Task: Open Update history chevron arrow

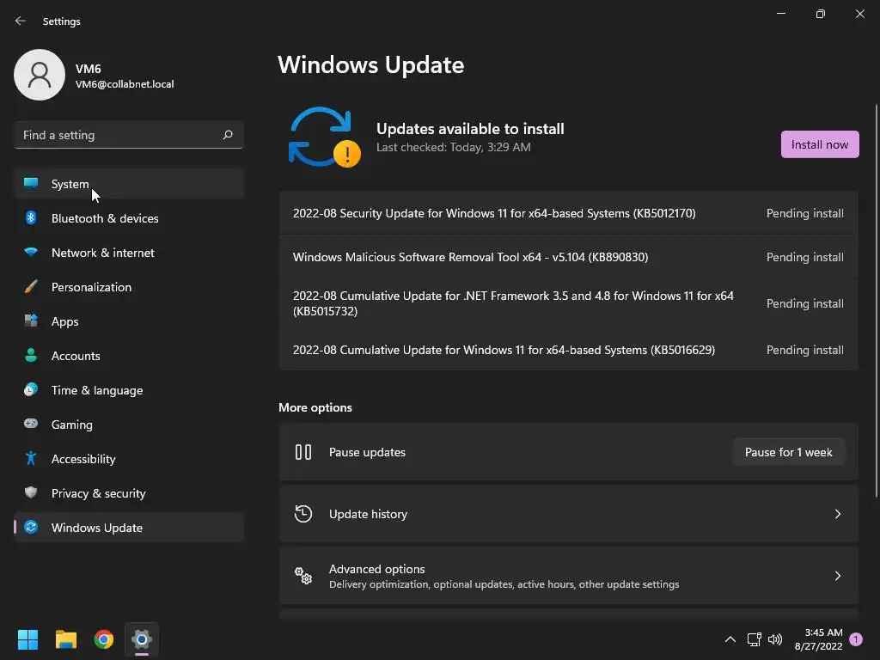Action: tap(837, 514)
